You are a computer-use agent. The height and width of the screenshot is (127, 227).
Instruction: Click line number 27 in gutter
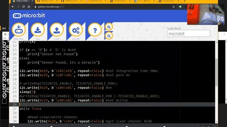[x=15, y=109]
